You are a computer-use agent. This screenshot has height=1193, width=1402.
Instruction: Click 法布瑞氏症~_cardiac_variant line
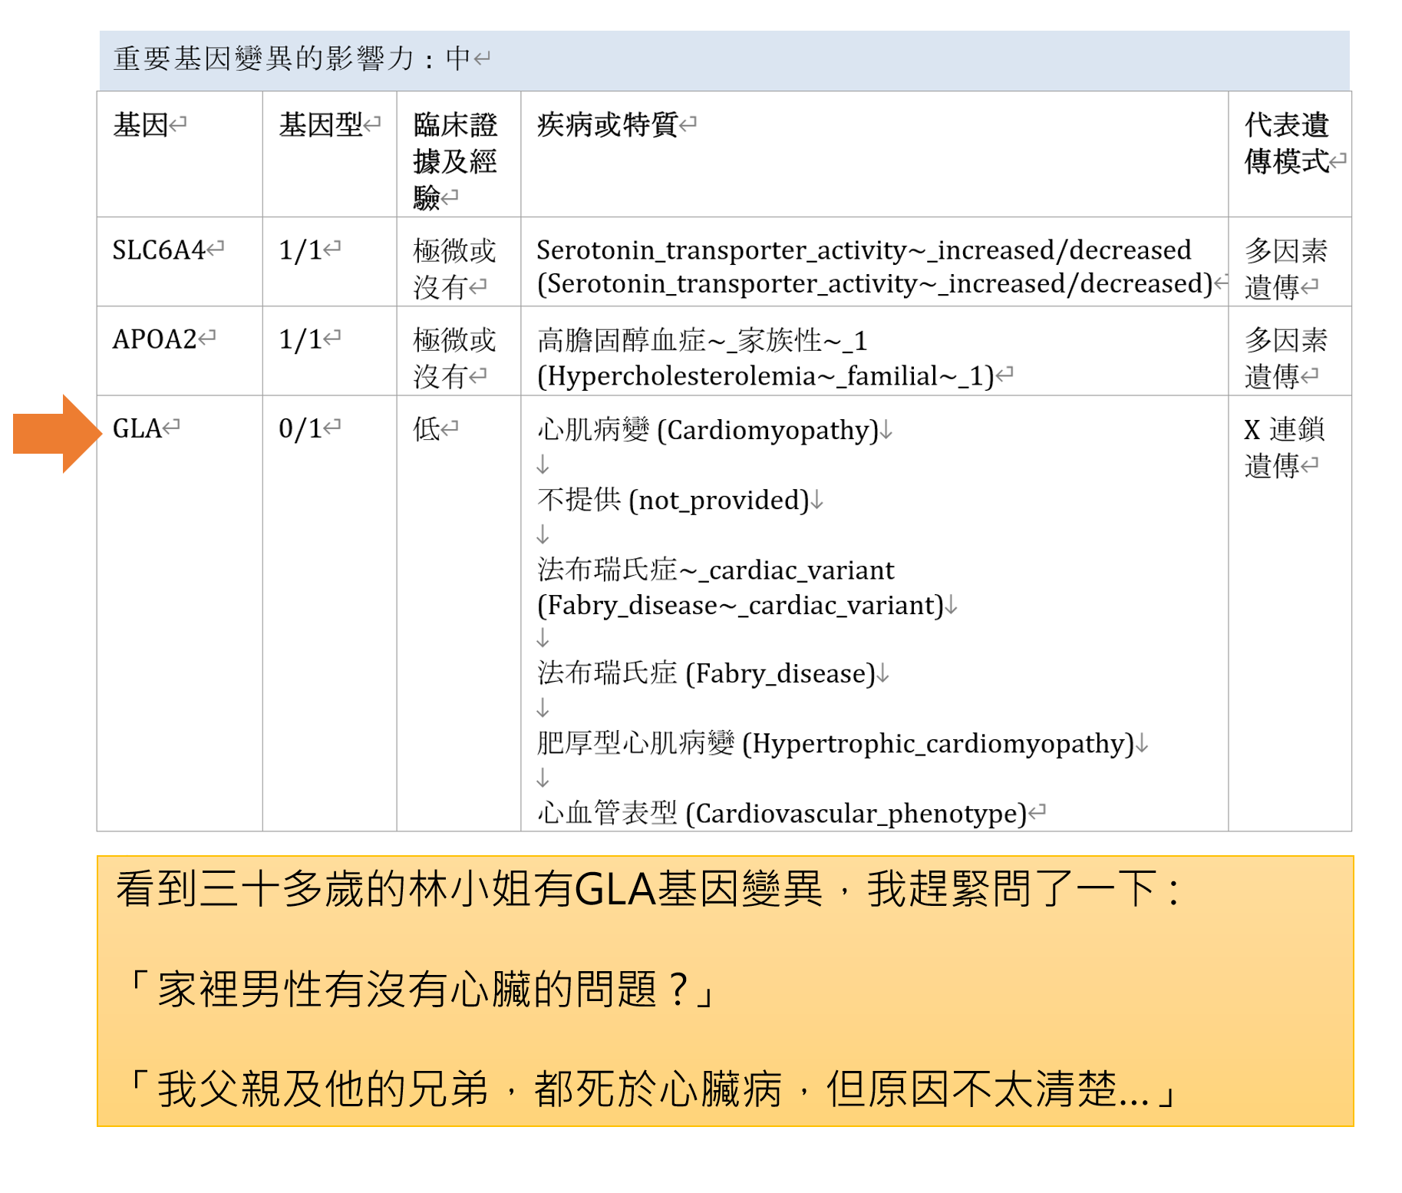[x=715, y=570]
